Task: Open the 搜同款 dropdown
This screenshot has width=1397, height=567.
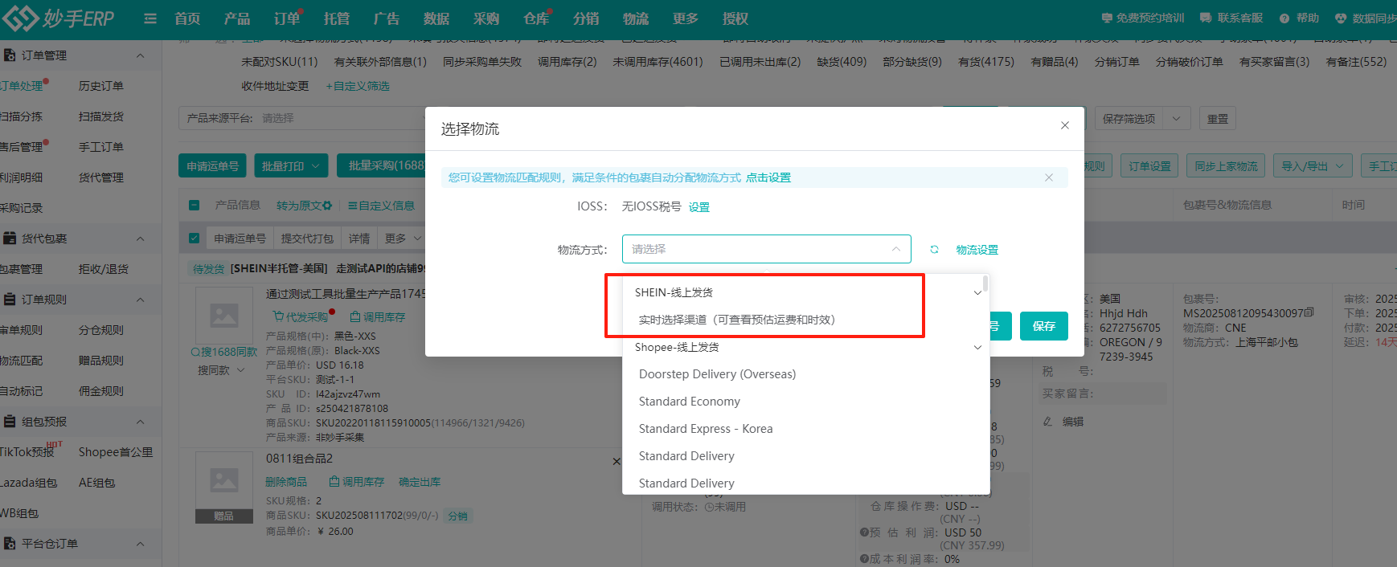Action: 221,370
